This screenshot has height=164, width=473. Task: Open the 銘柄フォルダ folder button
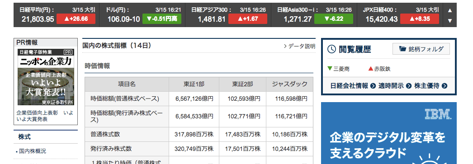(x=421, y=49)
